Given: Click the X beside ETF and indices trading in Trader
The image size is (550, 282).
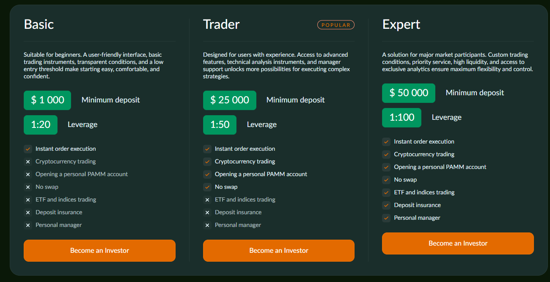Looking at the screenshot, I should [x=207, y=199].
